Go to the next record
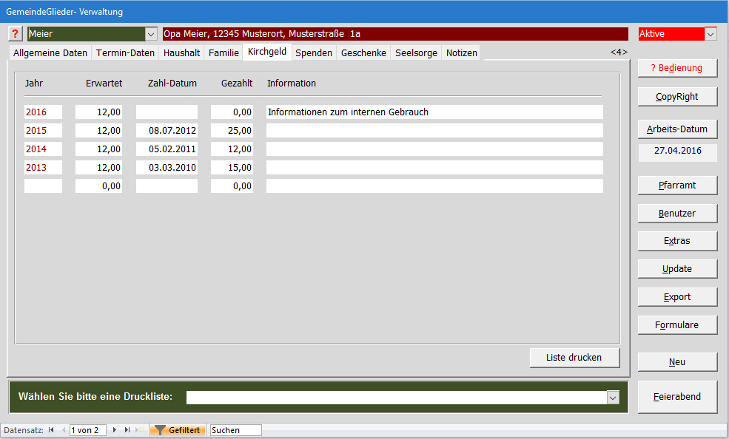Image resolution: width=729 pixels, height=439 pixels. pos(115,430)
